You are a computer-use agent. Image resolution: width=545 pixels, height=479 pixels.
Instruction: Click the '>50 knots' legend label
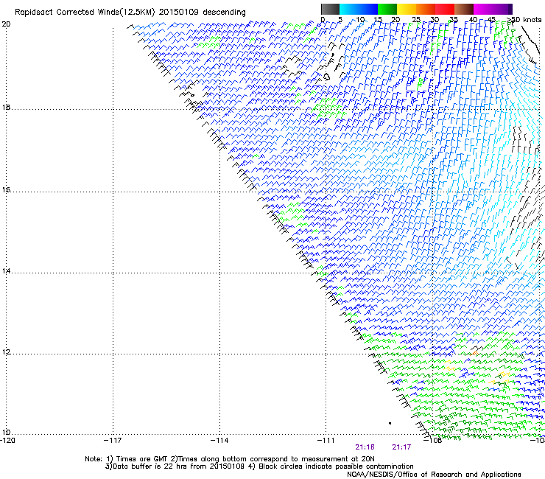(524, 19)
